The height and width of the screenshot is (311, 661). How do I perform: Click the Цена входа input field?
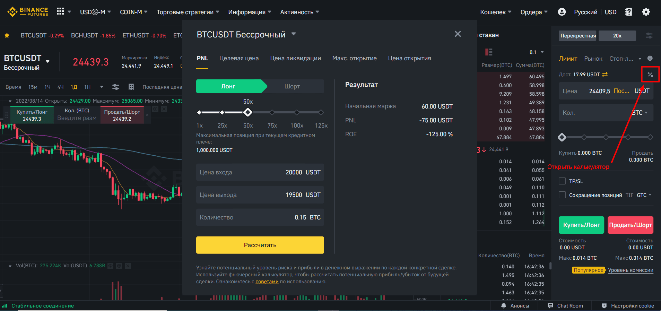click(x=260, y=172)
